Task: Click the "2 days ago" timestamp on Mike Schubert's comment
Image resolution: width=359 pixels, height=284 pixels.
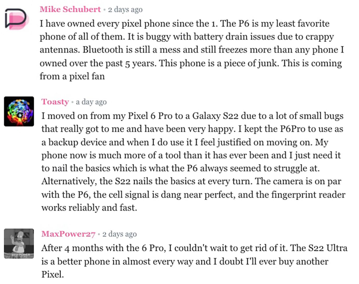Action: click(x=125, y=10)
